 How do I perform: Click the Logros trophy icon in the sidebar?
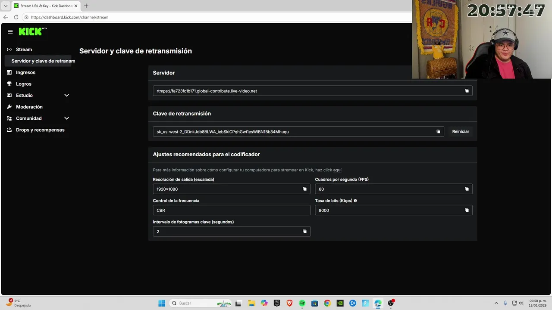tap(9, 84)
